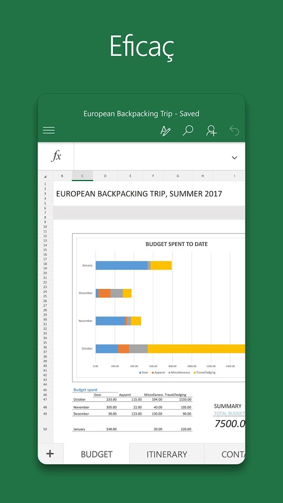Click the chart's 'January' axis label

click(87, 265)
